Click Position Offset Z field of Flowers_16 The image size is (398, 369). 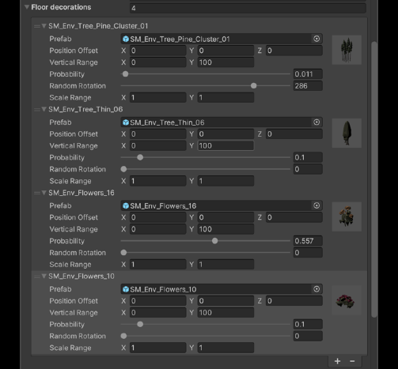[x=294, y=217]
